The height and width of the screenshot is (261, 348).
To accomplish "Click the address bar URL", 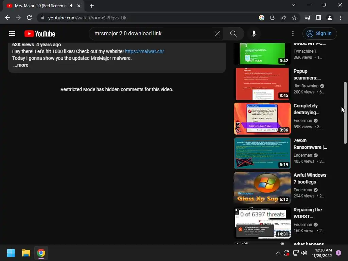I will 87,18.
